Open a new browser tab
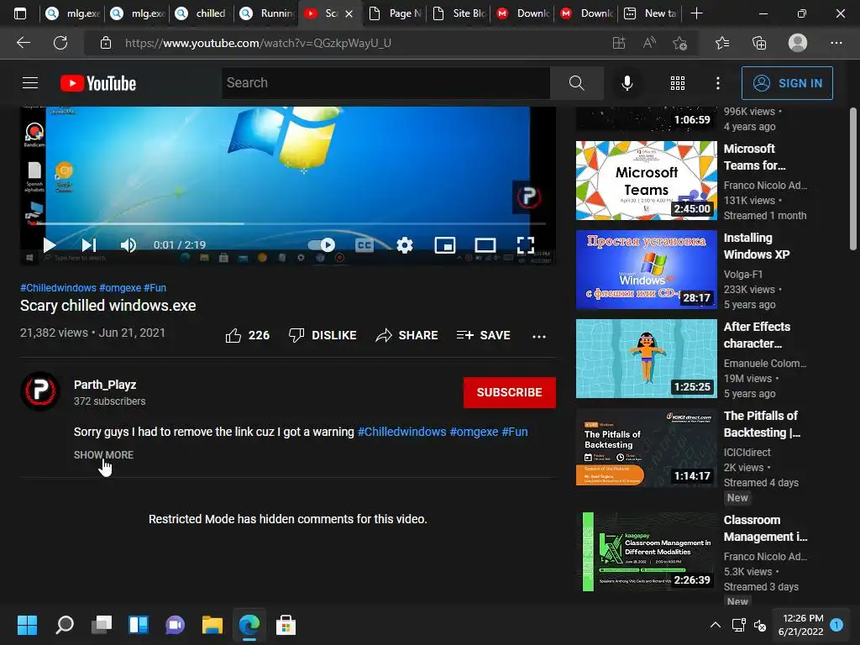This screenshot has width=860, height=645. (x=696, y=13)
